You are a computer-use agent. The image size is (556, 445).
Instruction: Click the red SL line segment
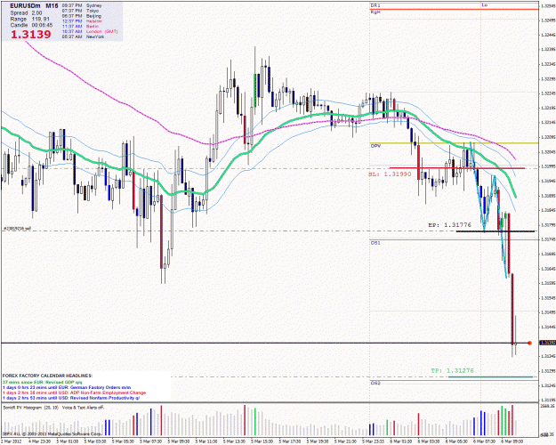pos(457,168)
